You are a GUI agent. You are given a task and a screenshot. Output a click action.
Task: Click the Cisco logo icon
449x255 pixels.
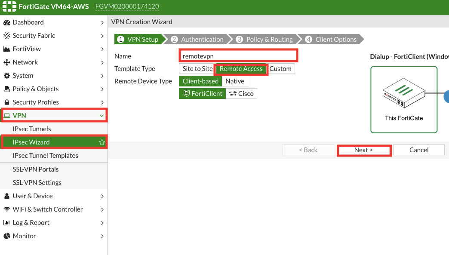point(233,94)
